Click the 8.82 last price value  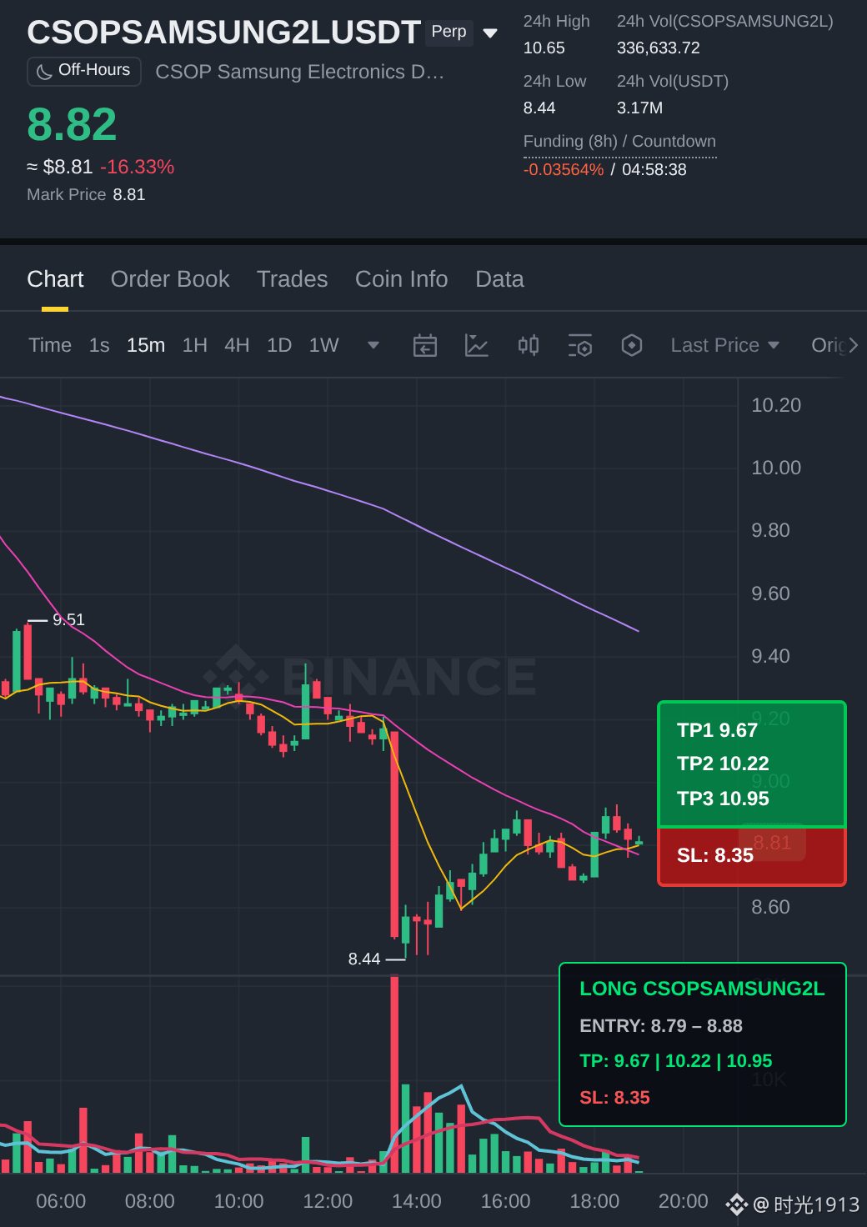(72, 124)
